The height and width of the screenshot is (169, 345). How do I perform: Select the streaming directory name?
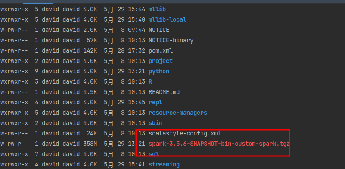pyautogui.click(x=164, y=165)
